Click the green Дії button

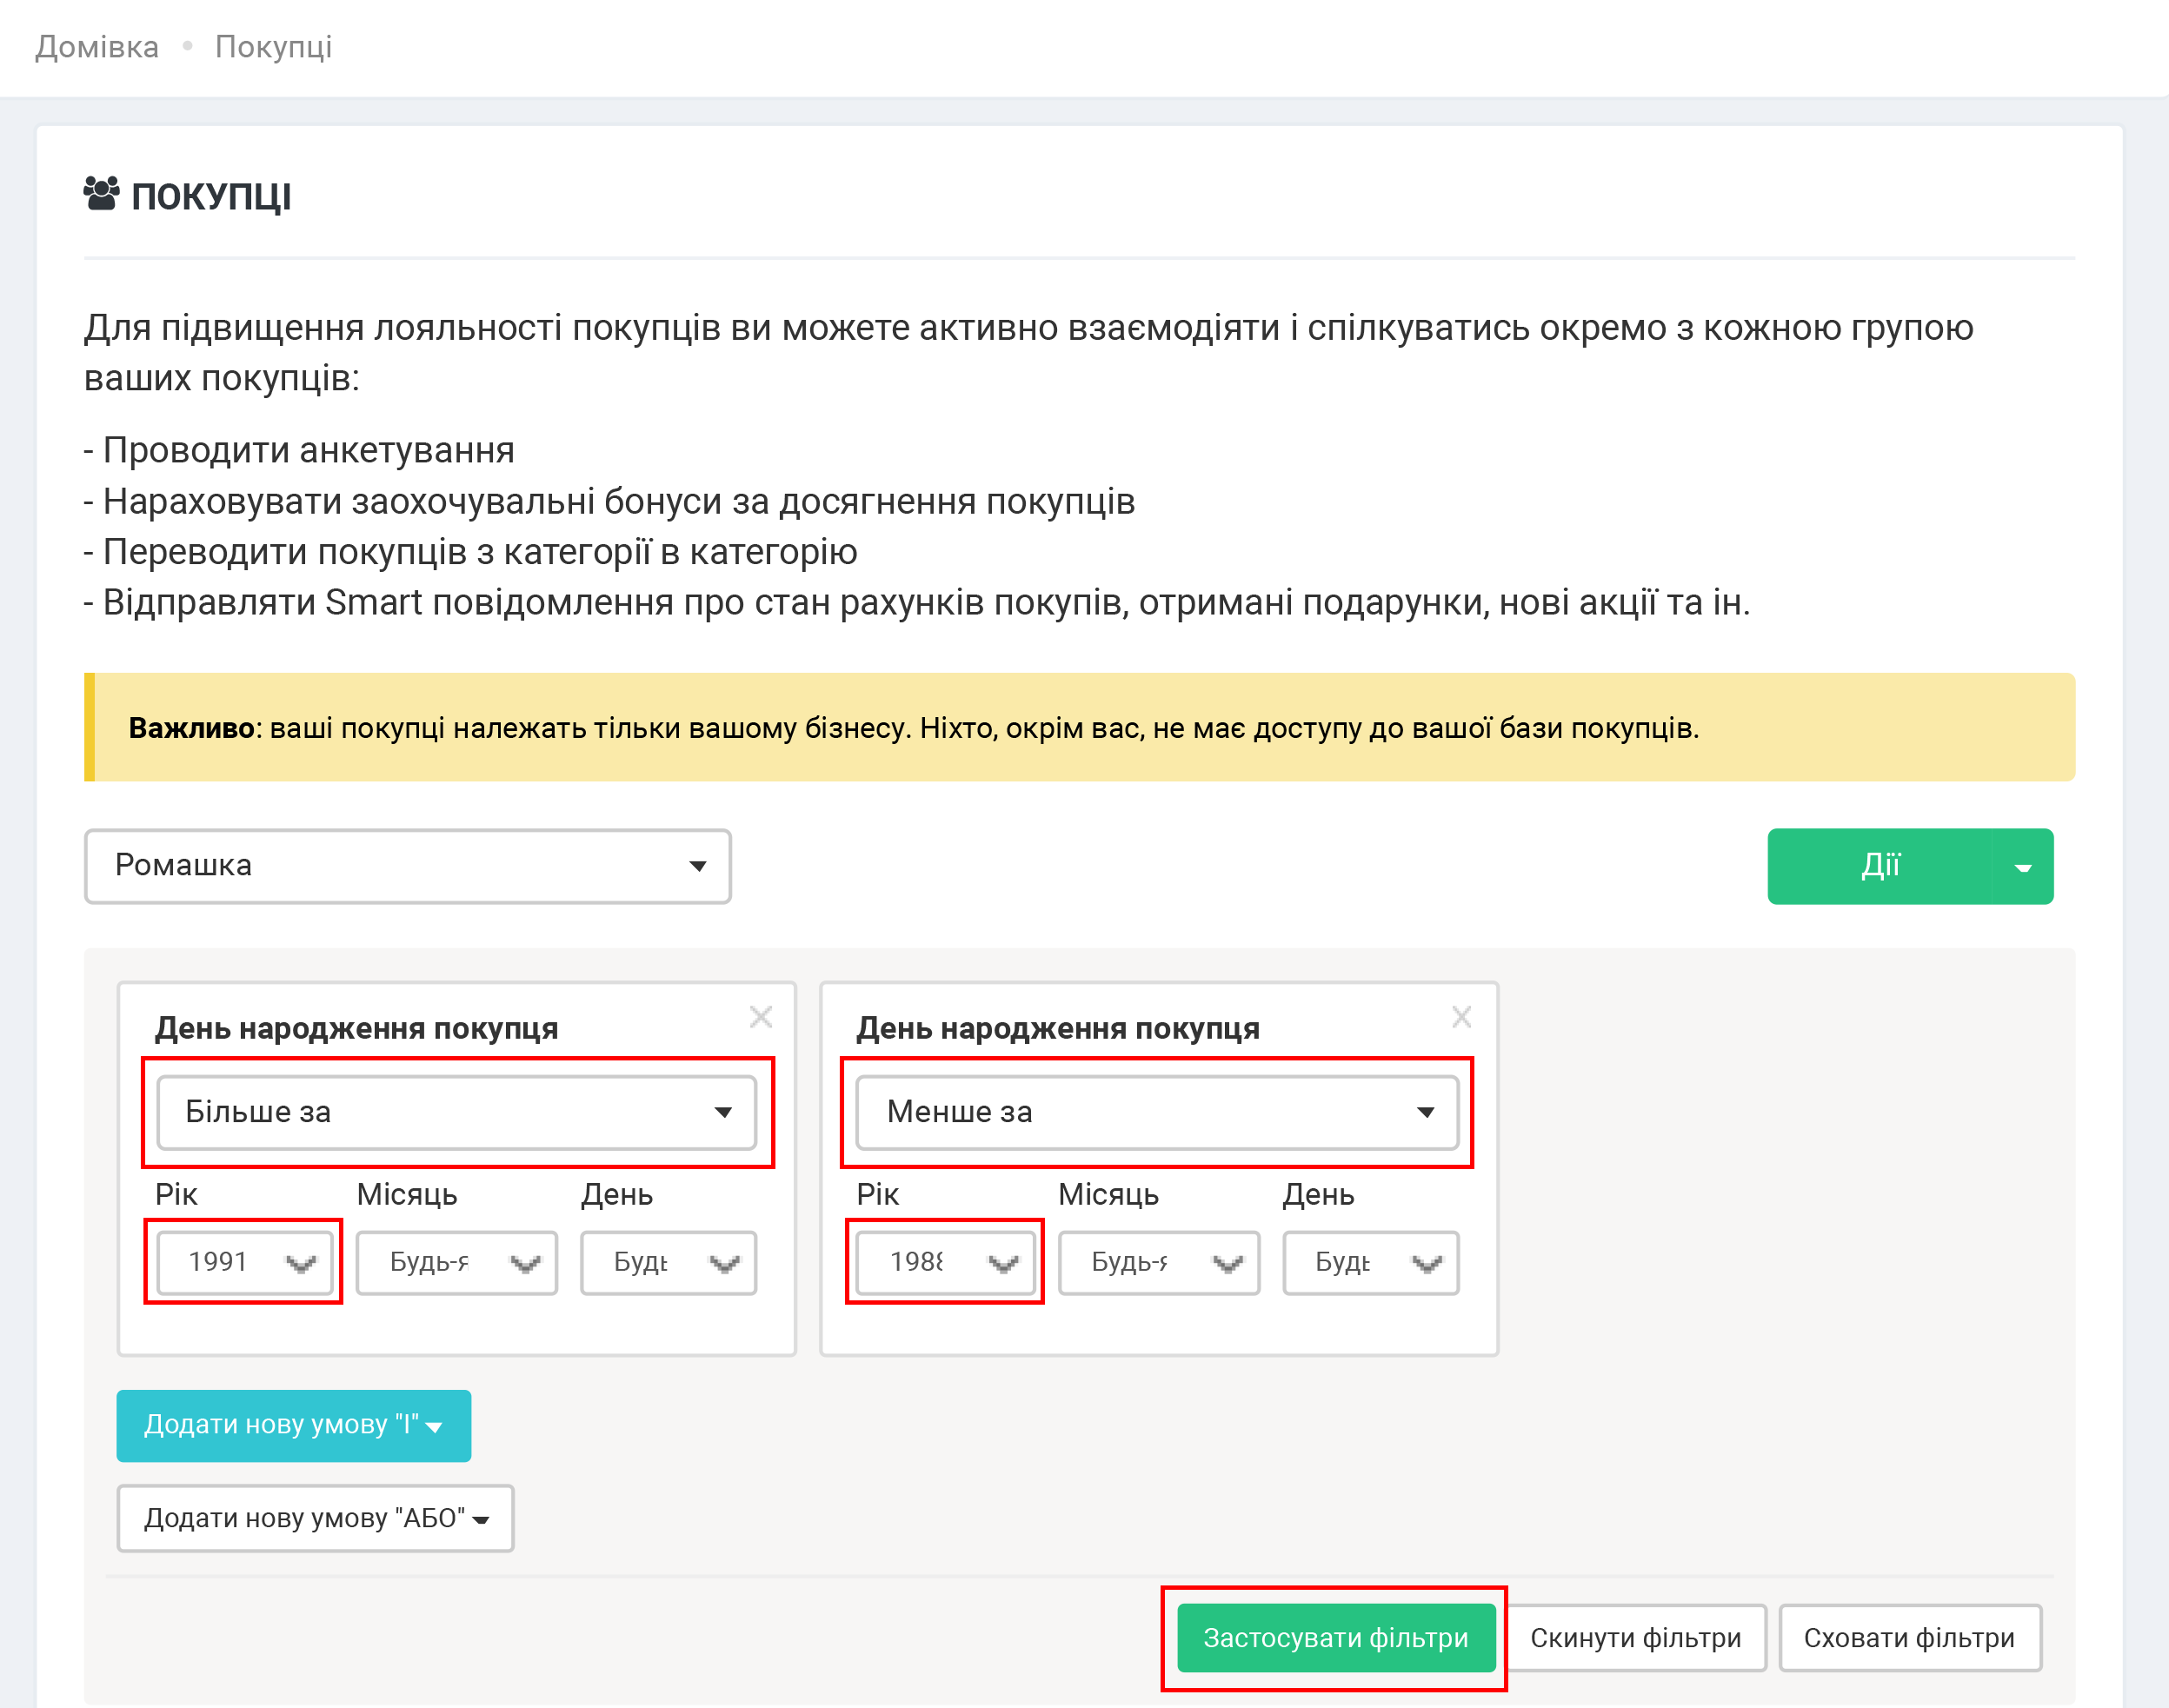[1879, 866]
